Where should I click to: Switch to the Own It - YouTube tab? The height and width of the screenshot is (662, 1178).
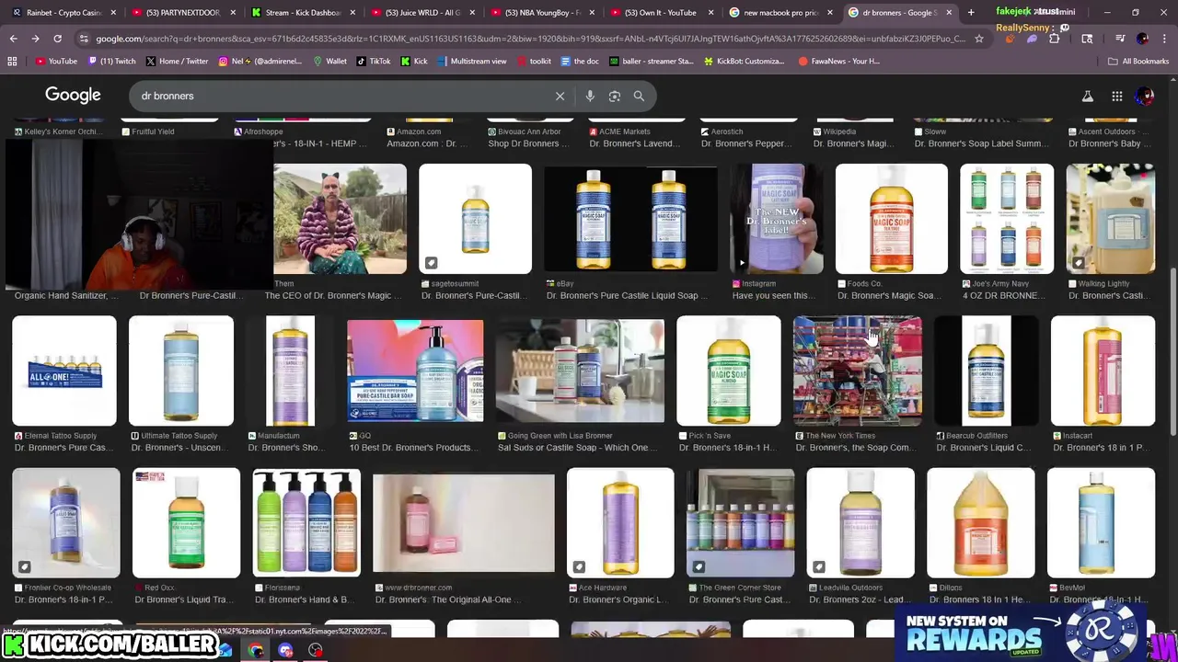click(660, 12)
